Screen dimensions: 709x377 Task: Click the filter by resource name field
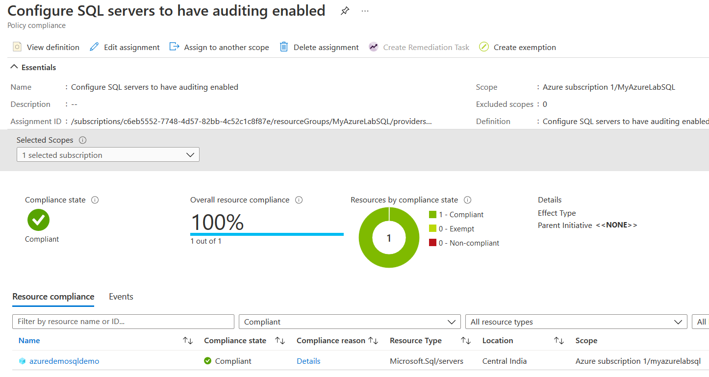click(123, 322)
